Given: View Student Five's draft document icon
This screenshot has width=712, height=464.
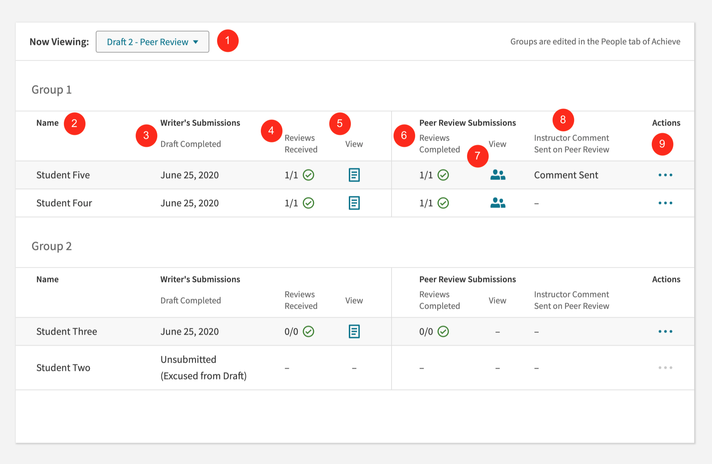Looking at the screenshot, I should tap(354, 175).
